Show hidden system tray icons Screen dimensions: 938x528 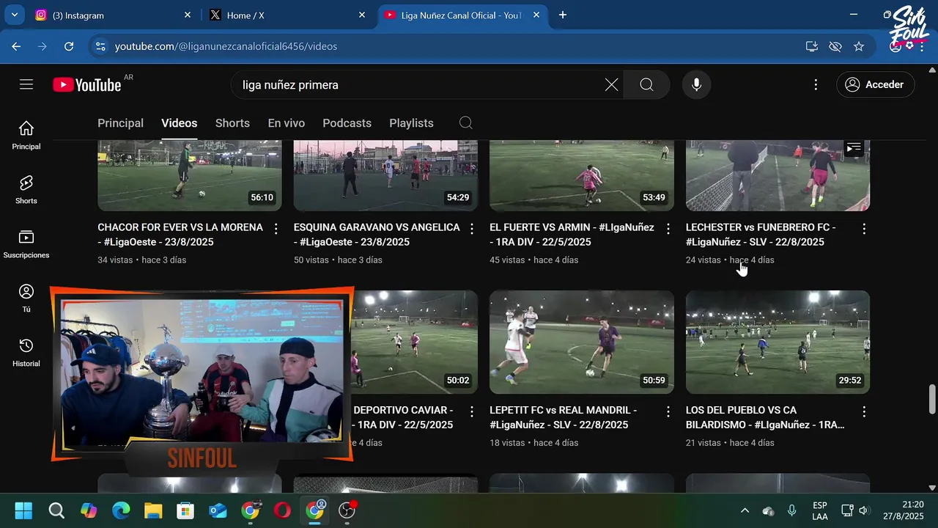point(745,511)
